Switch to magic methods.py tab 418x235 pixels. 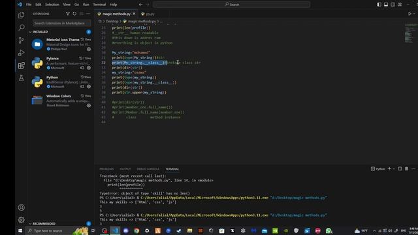point(116,14)
